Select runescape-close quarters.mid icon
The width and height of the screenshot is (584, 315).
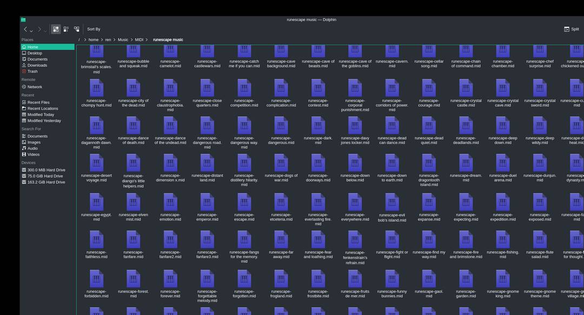click(207, 88)
